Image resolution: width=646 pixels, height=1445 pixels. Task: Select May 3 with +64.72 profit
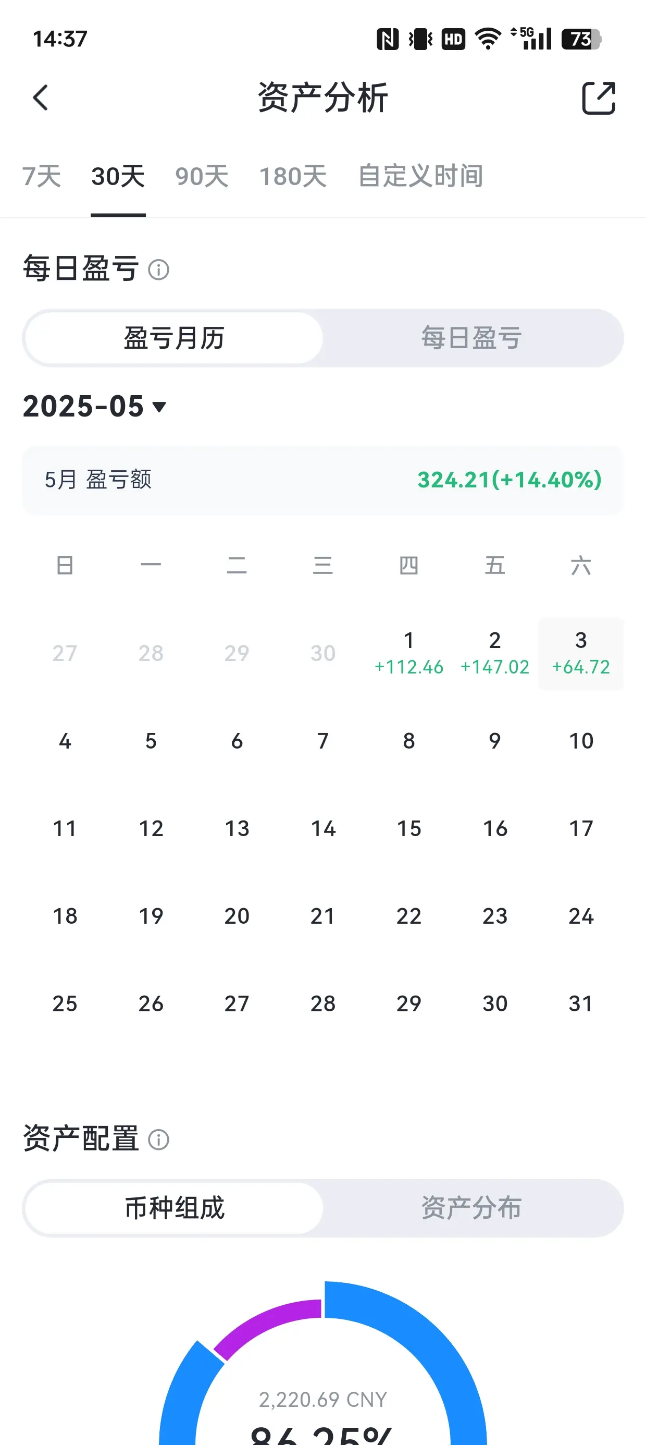click(x=581, y=654)
